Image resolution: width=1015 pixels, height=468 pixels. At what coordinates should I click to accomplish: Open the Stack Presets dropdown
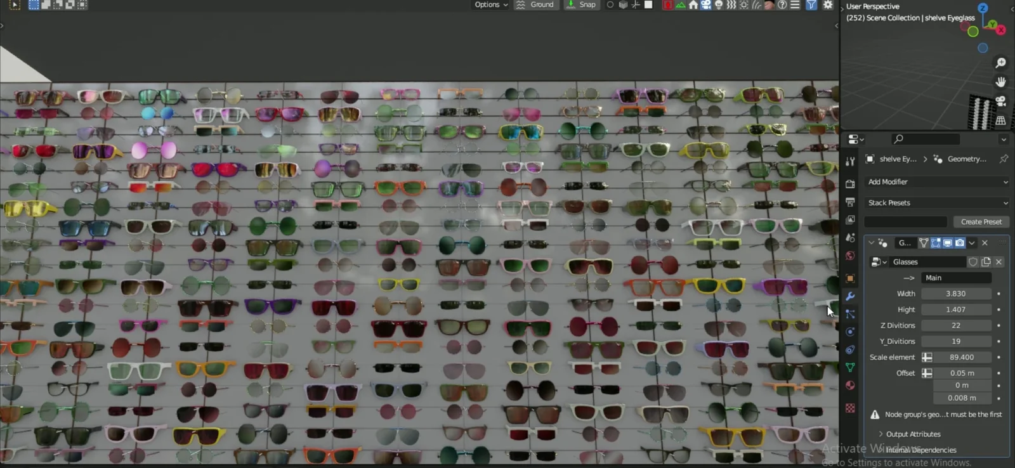937,203
